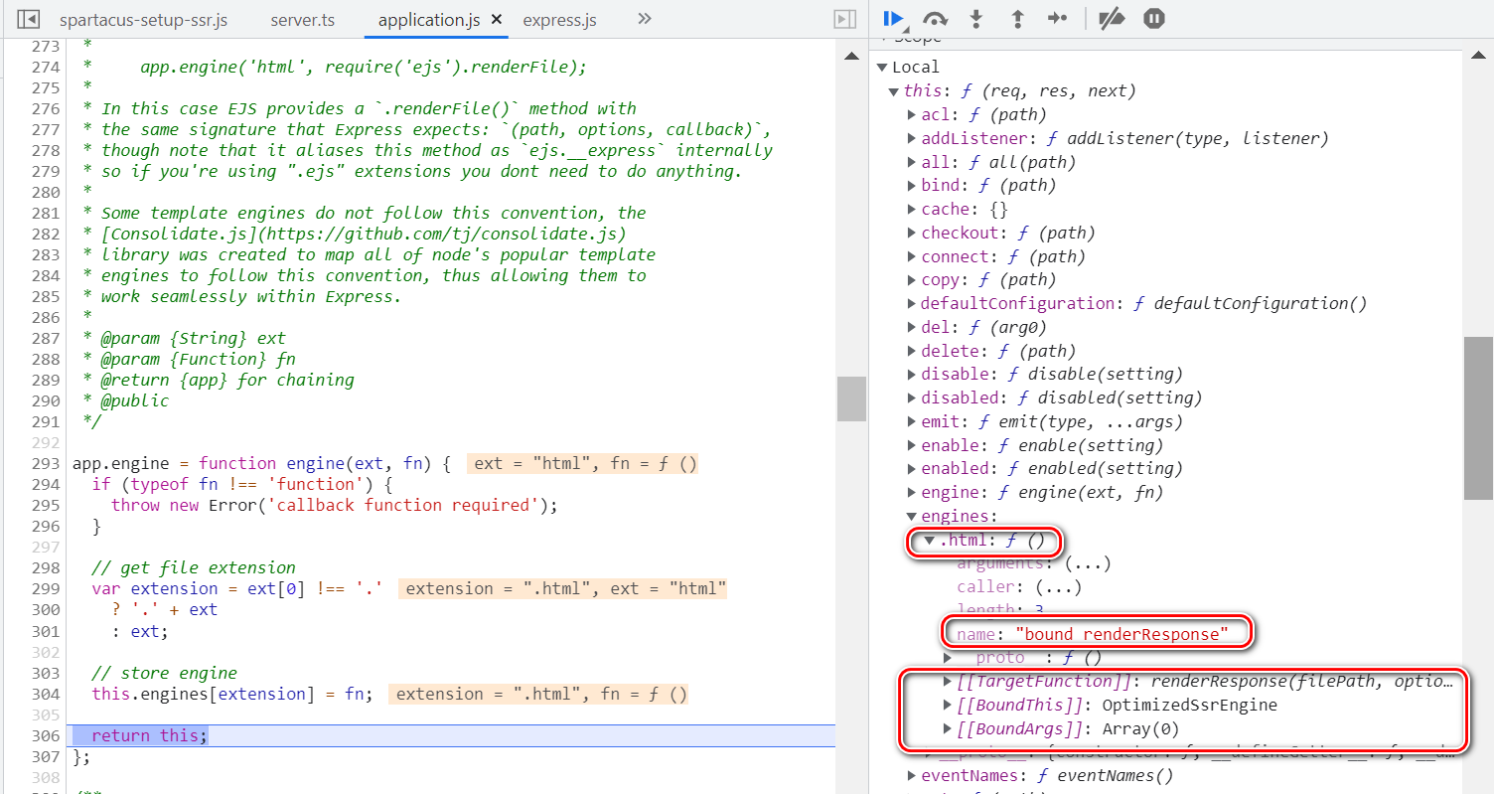The height and width of the screenshot is (794, 1494).
Task: Toggle the file navigator sidebar icon
Action: [29, 19]
